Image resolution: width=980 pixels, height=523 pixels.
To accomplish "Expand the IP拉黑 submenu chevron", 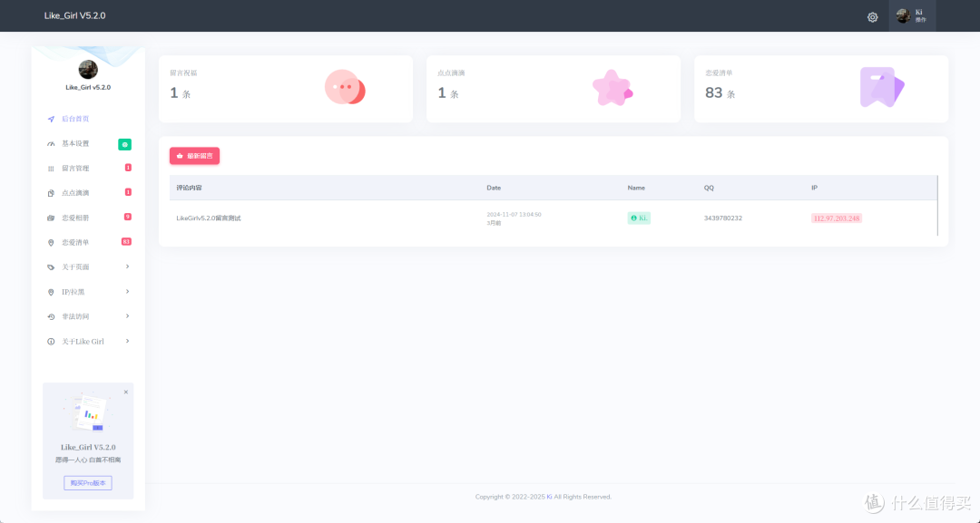I will 128,292.
